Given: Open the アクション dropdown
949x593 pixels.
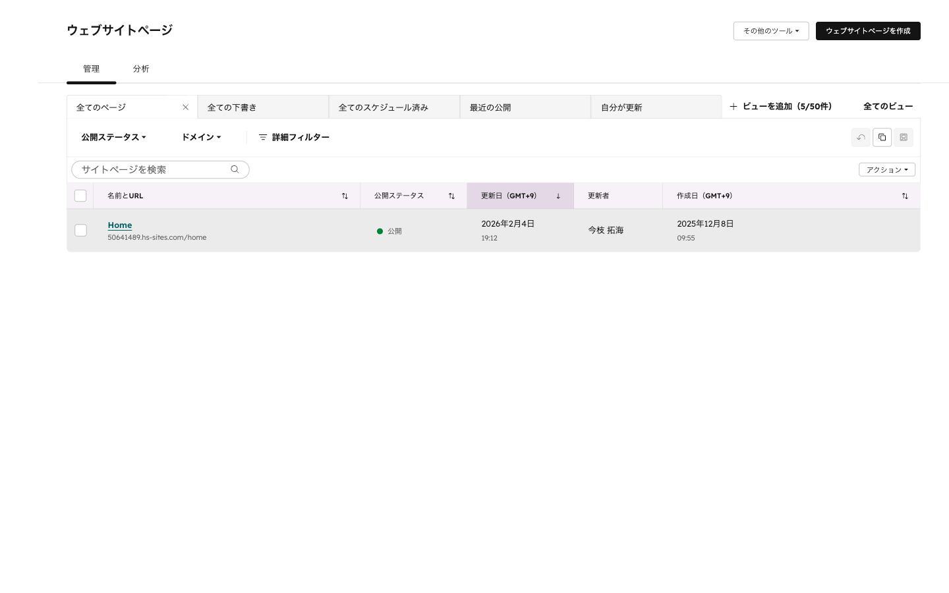Looking at the screenshot, I should 886,169.
